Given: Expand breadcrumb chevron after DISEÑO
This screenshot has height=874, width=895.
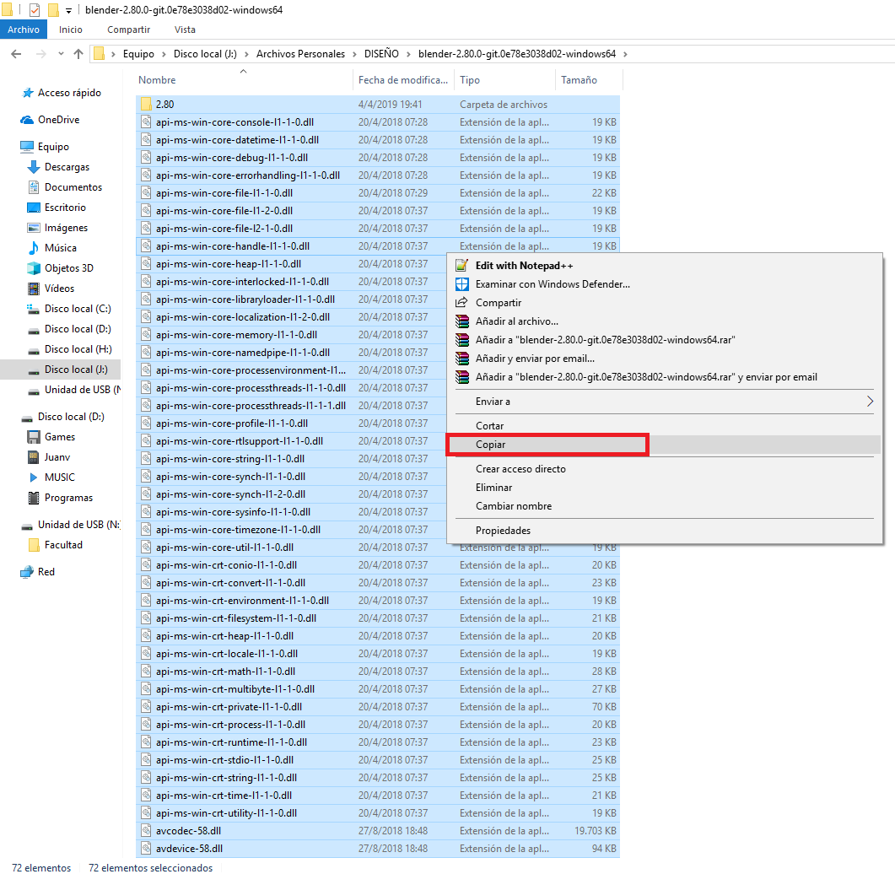Looking at the screenshot, I should 408,54.
